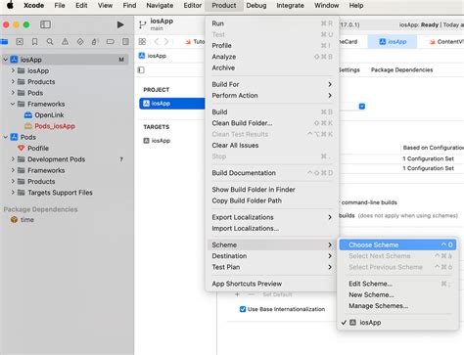Click Run in Product menu
Image resolution: width=464 pixels, height=355 pixels.
coord(272,23)
